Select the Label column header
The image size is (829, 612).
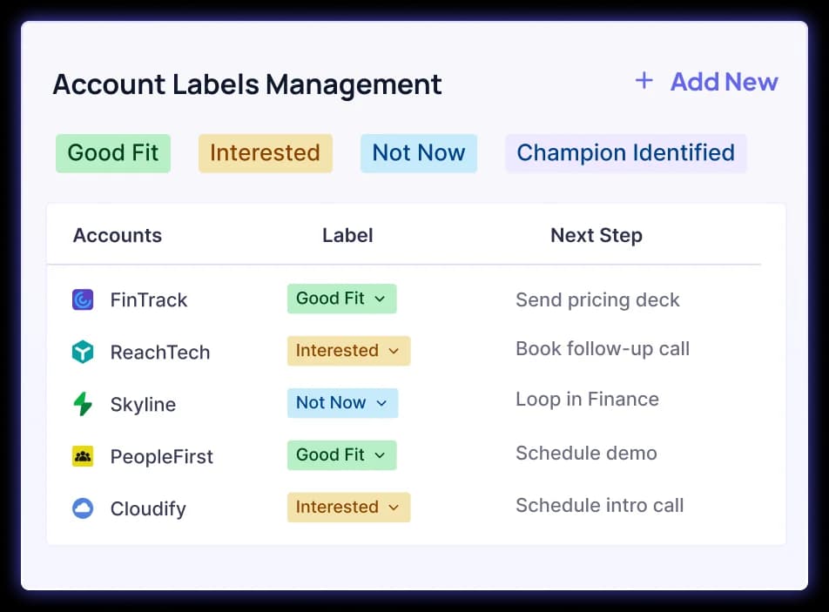click(x=347, y=235)
